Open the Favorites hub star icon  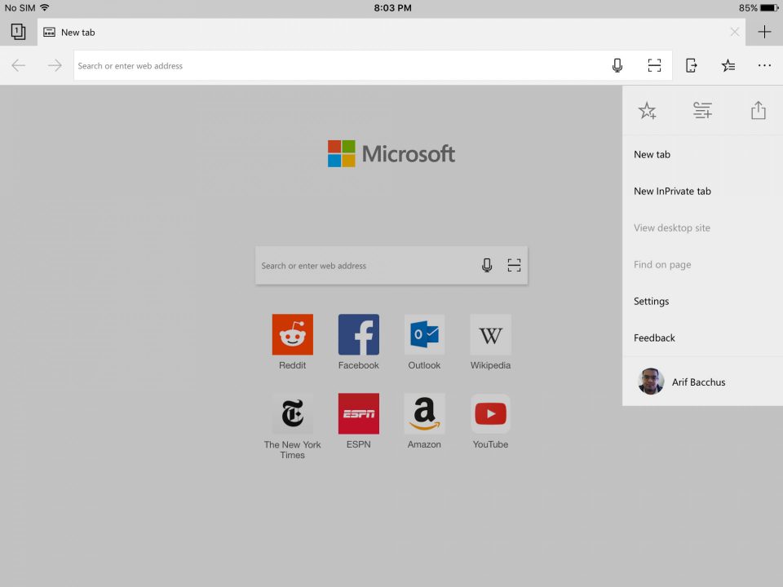[x=728, y=65]
